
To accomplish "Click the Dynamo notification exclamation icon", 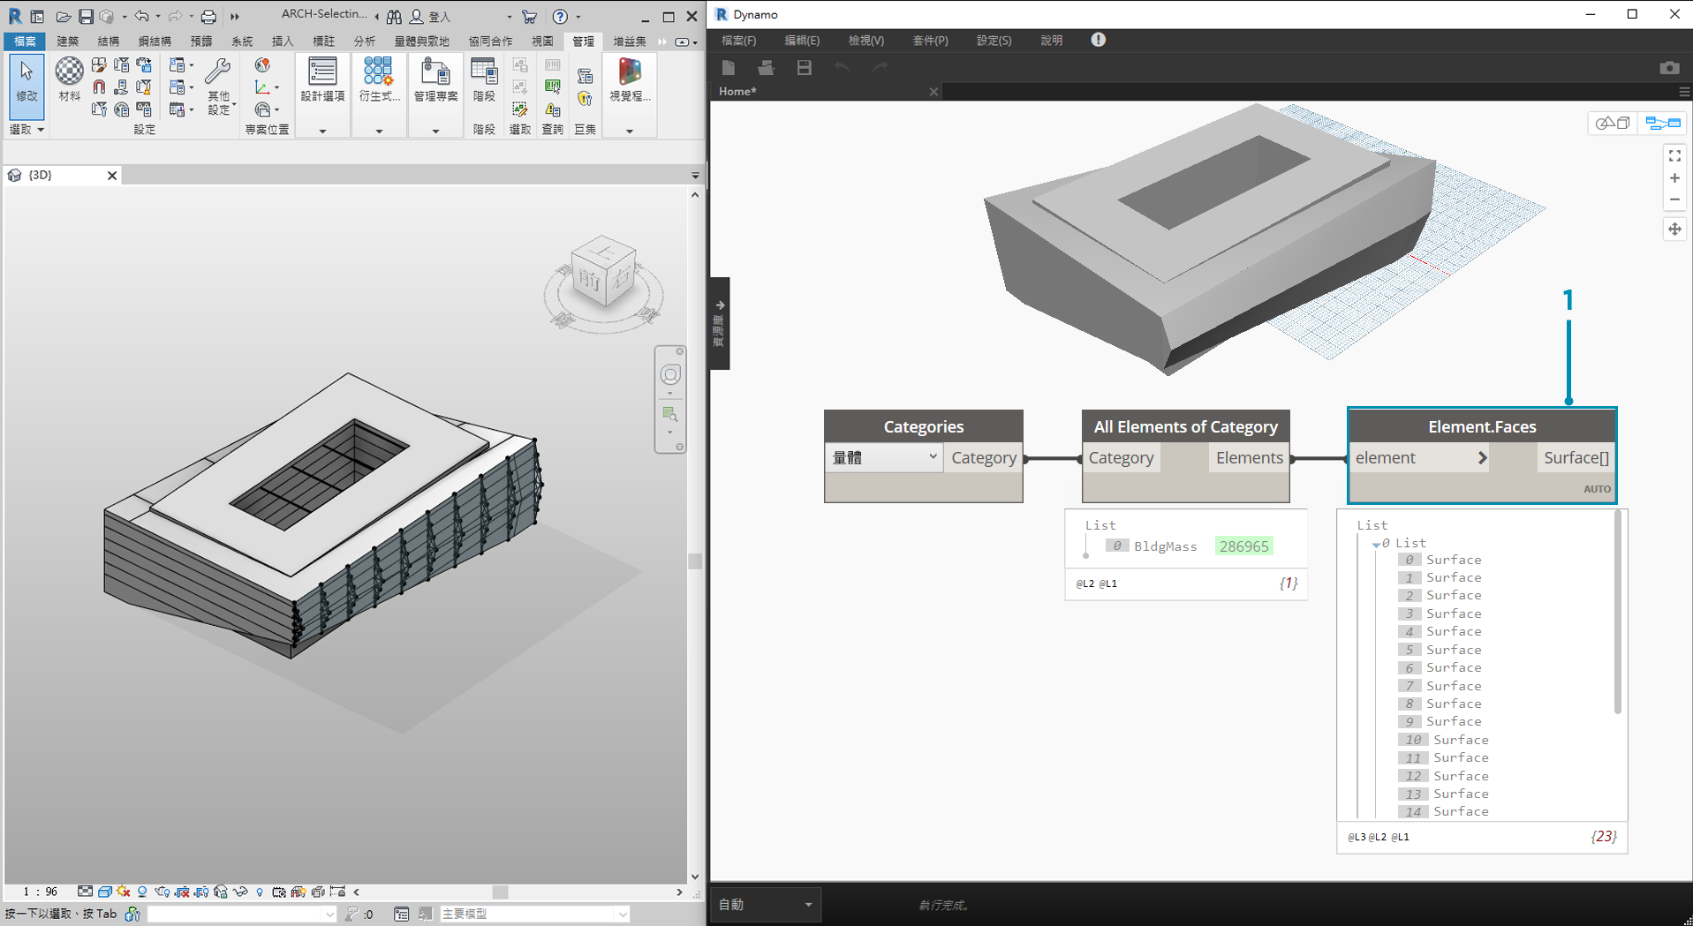I will click(1098, 40).
